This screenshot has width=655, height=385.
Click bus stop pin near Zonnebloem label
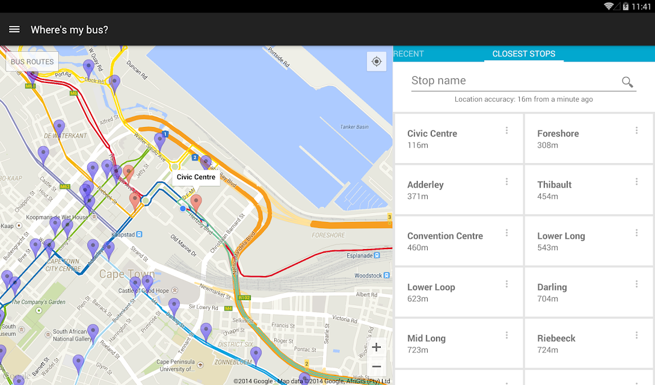pyautogui.click(x=256, y=356)
